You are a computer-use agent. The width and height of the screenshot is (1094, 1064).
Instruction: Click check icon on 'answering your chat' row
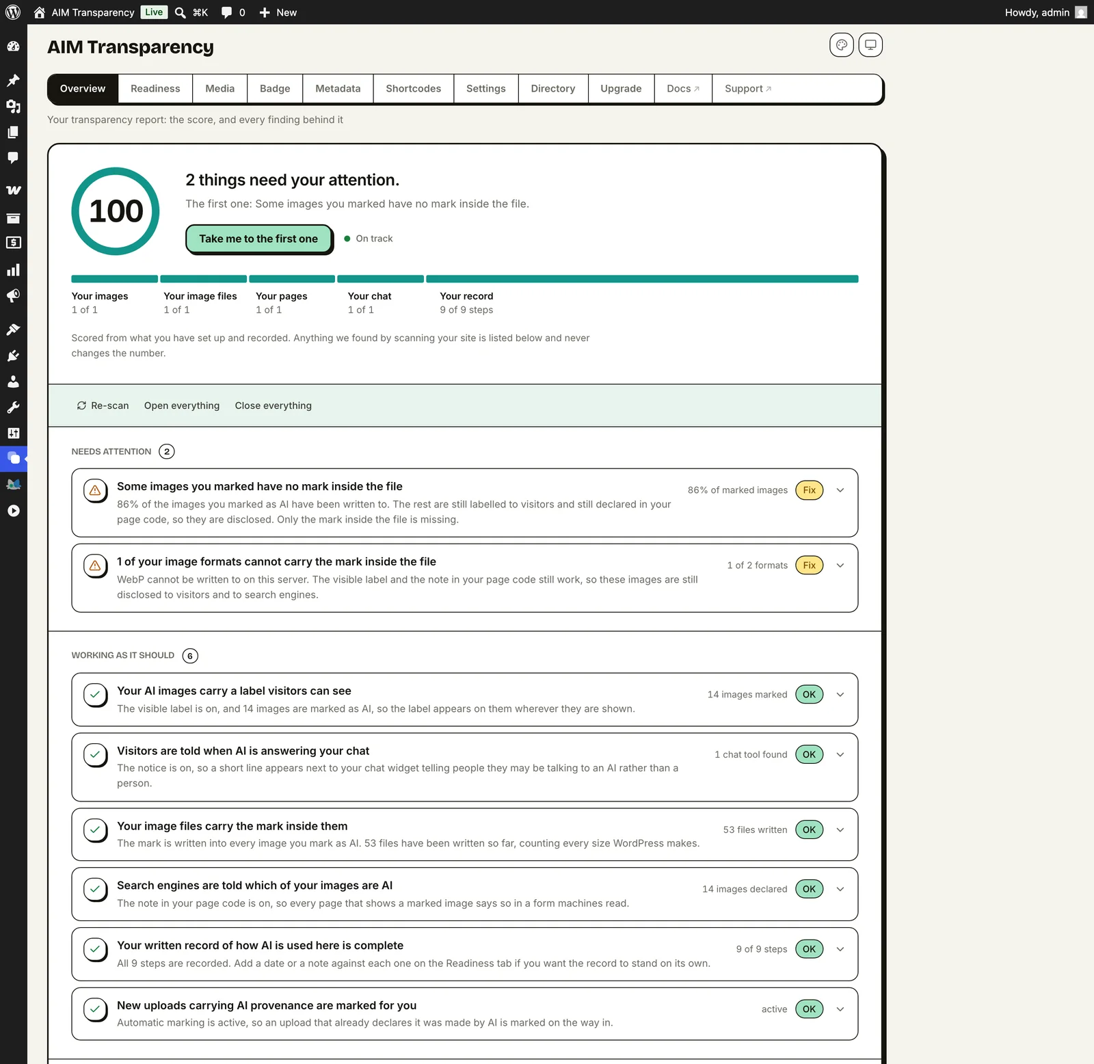click(x=95, y=755)
